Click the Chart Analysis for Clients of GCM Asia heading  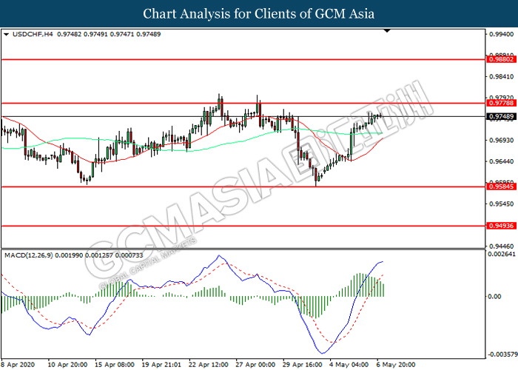click(x=259, y=13)
